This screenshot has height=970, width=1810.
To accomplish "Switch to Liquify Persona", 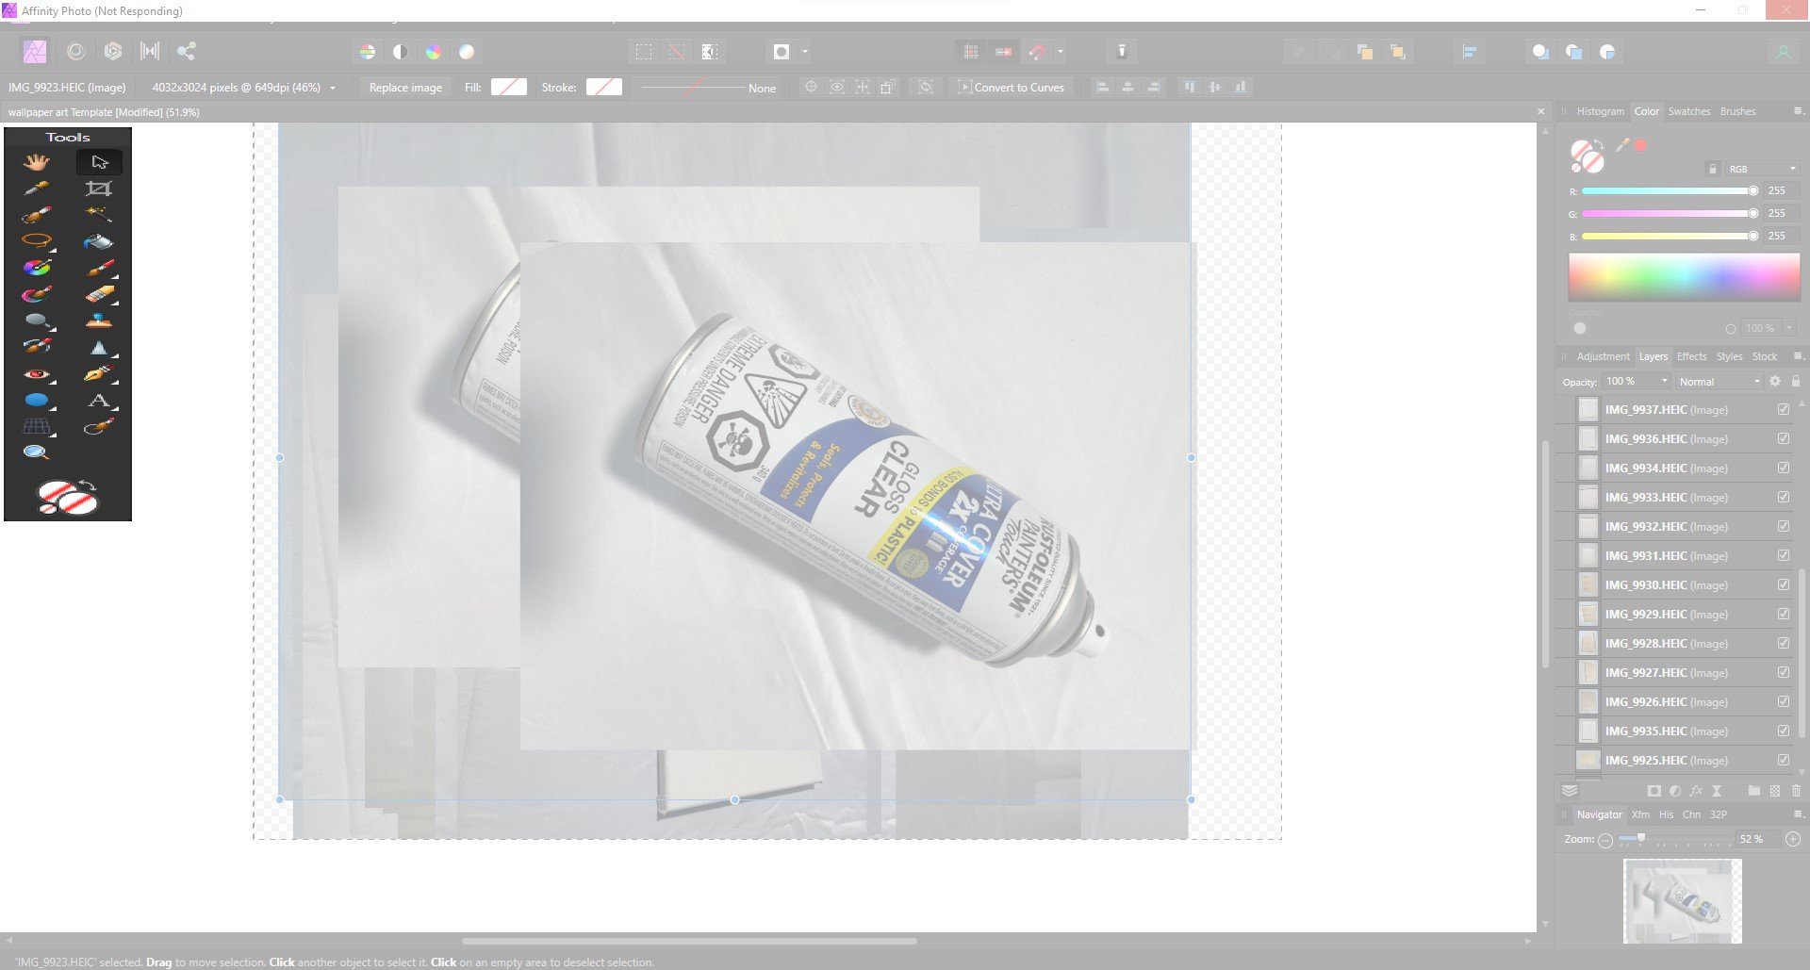I will click(x=76, y=52).
